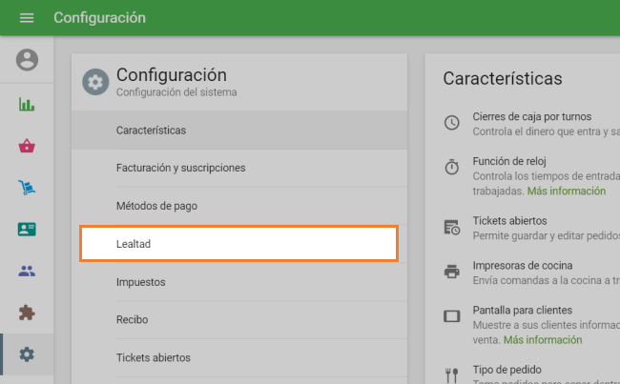620x384 pixels.
Task: Open the Impuestos settings
Action: (x=140, y=282)
